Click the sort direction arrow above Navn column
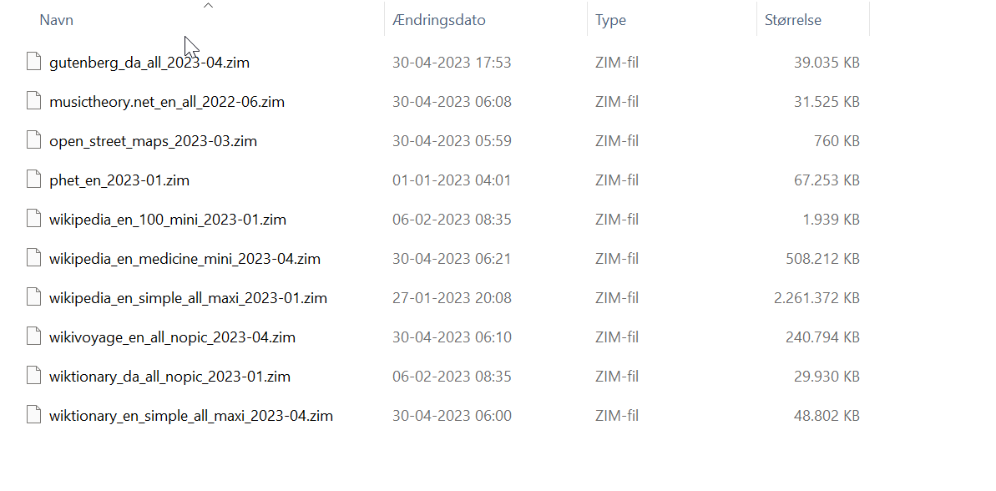 point(208,6)
